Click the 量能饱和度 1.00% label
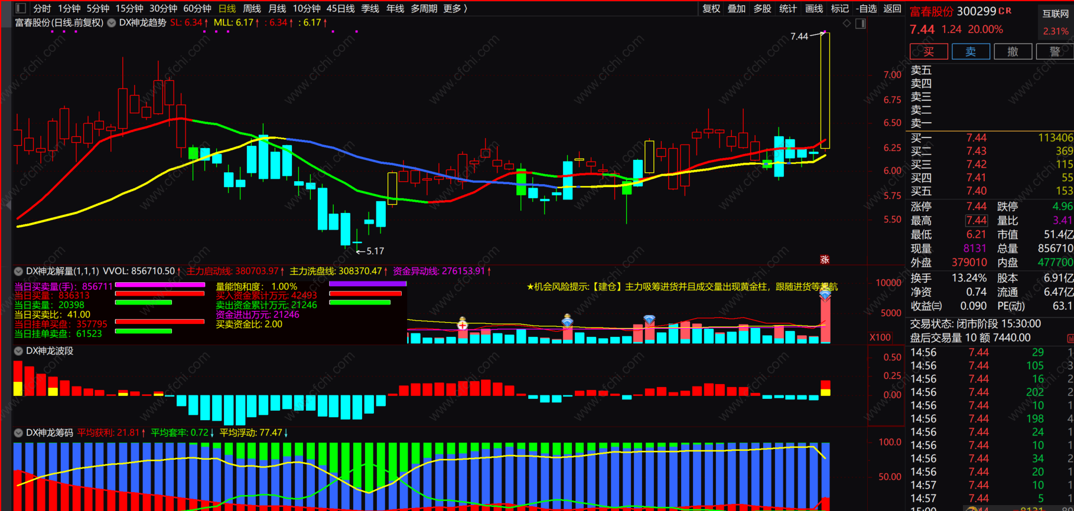Viewport: 1074px width, 511px height. click(256, 286)
